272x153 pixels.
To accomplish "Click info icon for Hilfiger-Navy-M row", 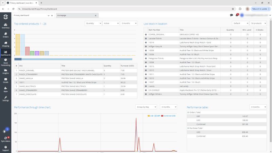I will (x=146, y=46).
